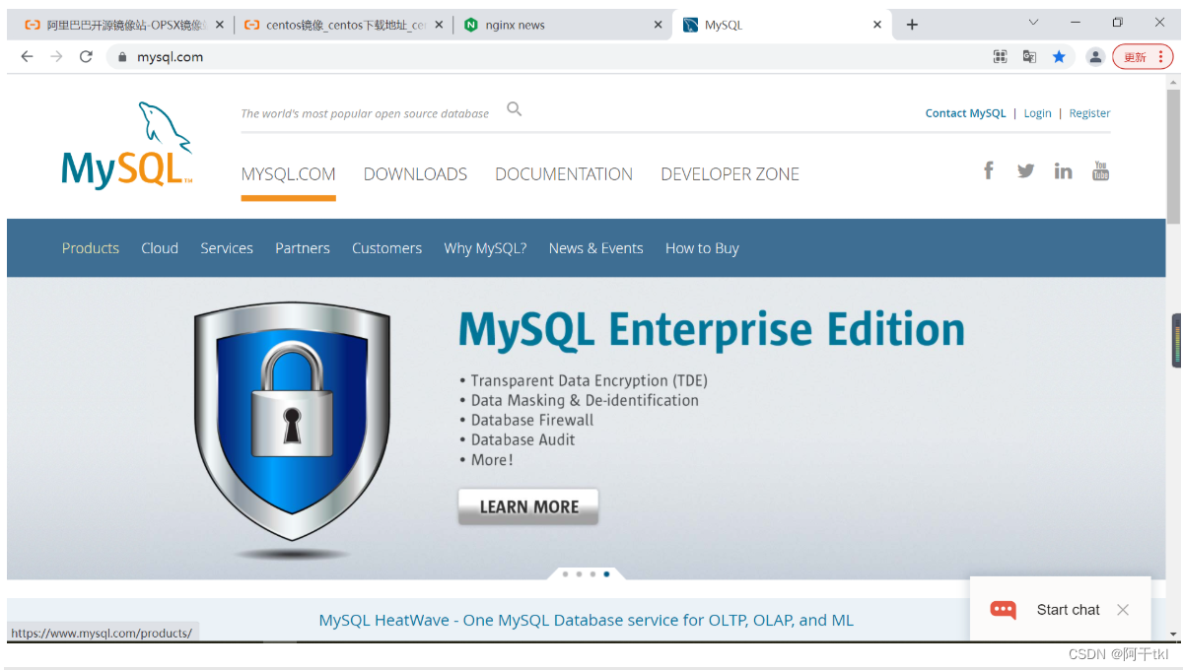Close the MySQL tab
The width and height of the screenshot is (1183, 670).
pyautogui.click(x=876, y=25)
